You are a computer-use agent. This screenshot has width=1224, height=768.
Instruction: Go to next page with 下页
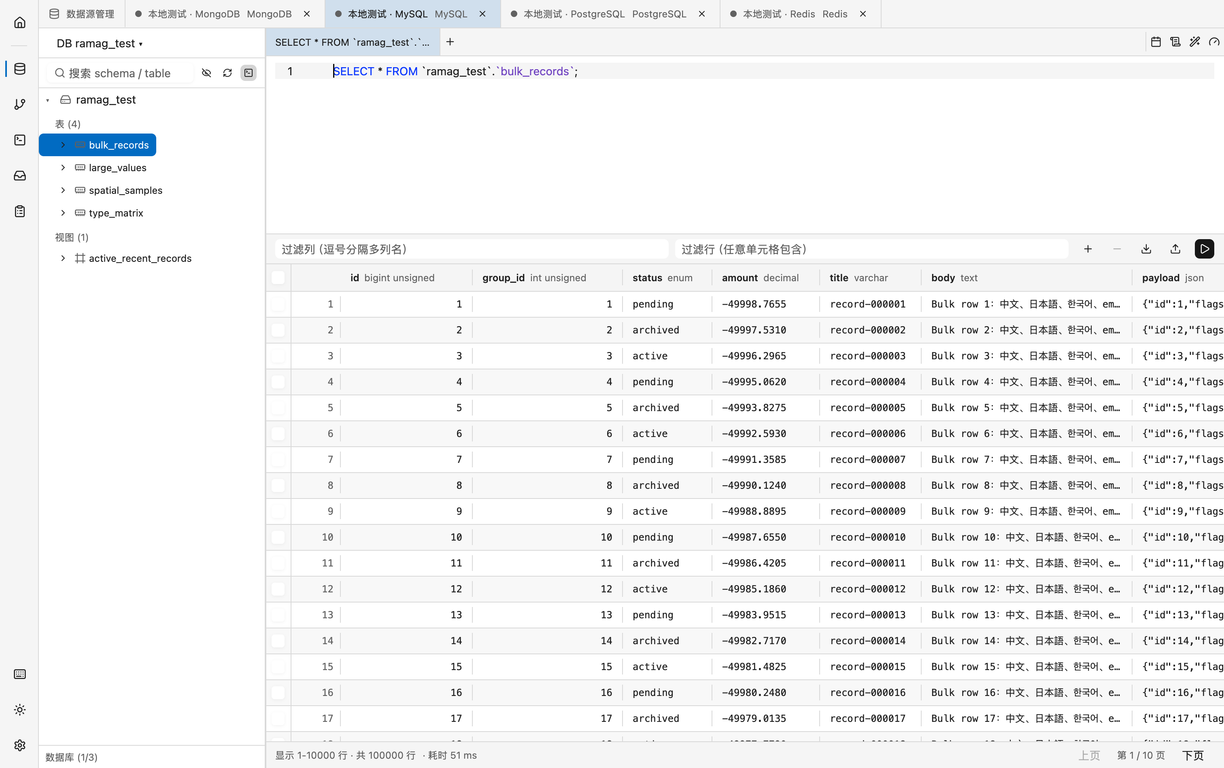coord(1192,755)
